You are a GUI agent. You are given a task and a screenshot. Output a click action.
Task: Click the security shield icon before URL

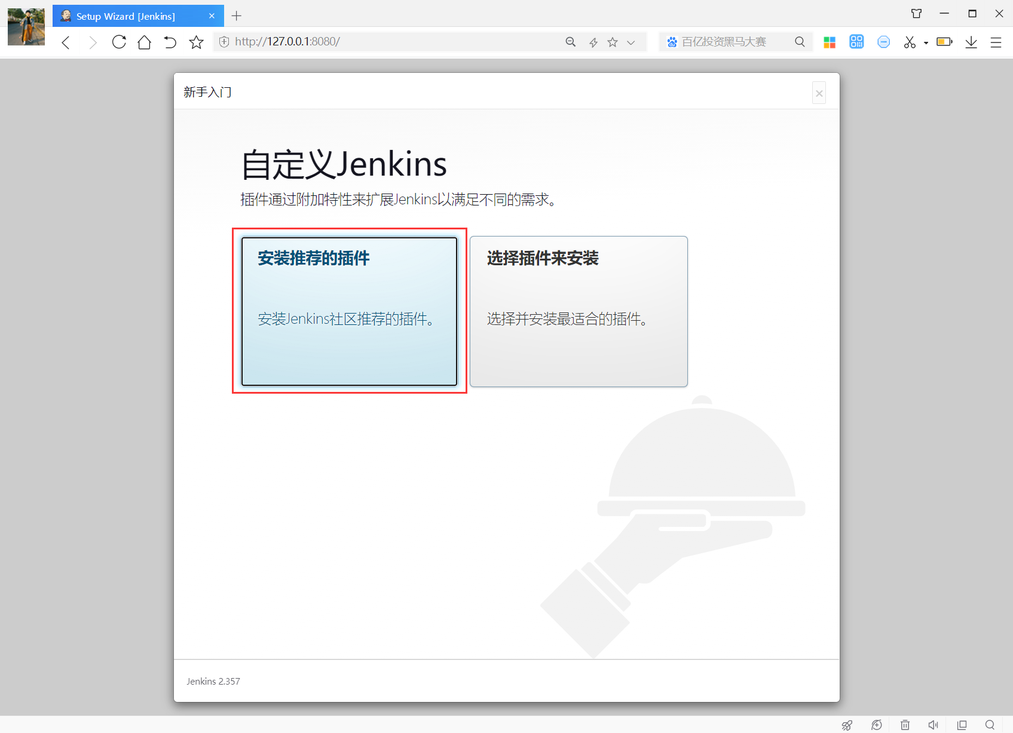[224, 42]
